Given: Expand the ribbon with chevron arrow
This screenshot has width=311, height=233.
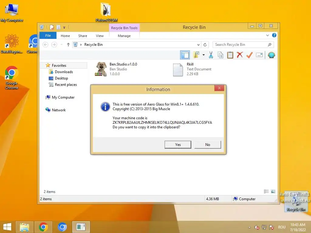Looking at the screenshot, I should [267, 35].
